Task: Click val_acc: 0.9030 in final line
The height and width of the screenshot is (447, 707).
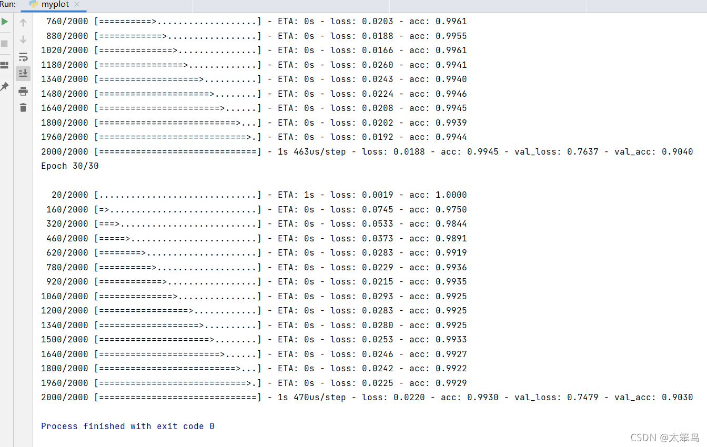Action: click(653, 397)
